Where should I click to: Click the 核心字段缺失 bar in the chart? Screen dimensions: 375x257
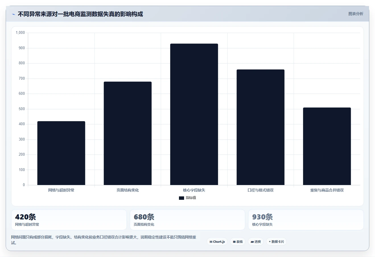pos(194,114)
